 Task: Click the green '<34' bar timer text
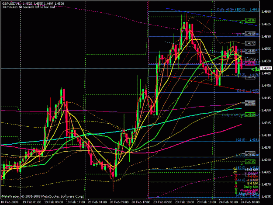[x=256, y=69]
